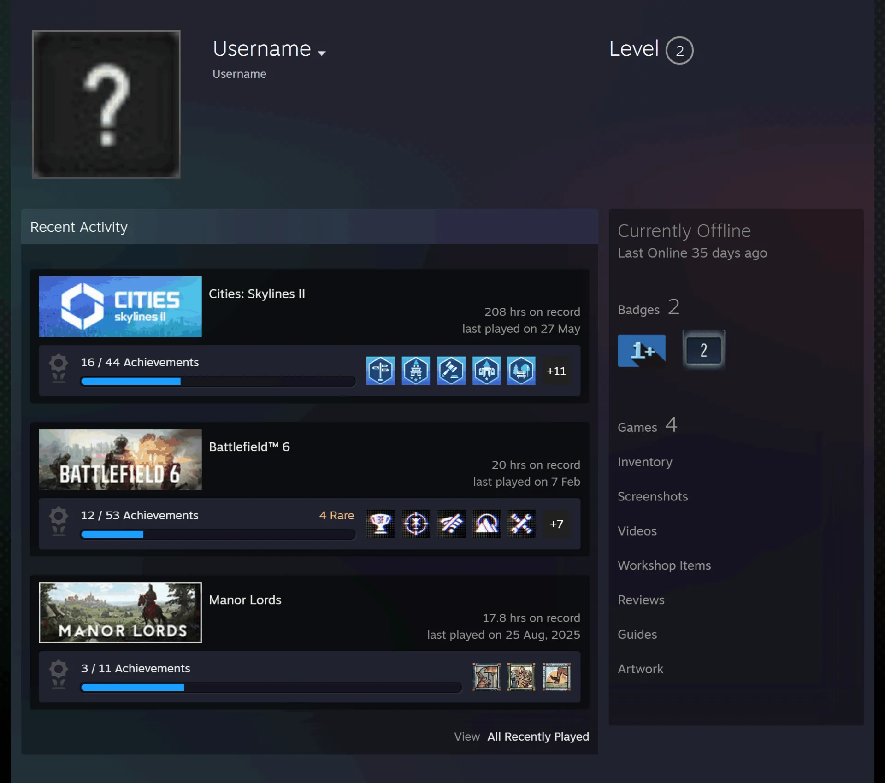
Task: Open the 1+ community badge
Action: pos(642,350)
